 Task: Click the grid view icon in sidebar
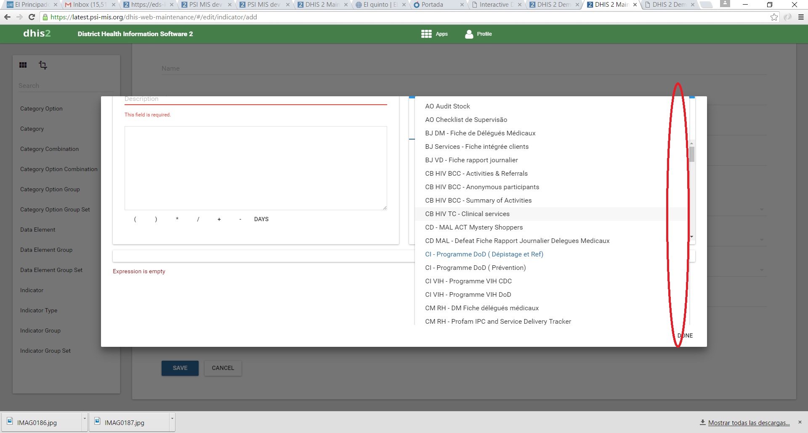tap(23, 65)
